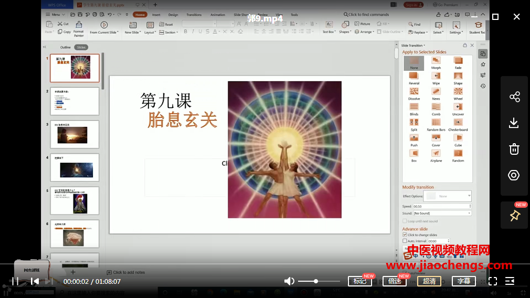
Task: Select the Airplane transition
Action: (x=436, y=156)
